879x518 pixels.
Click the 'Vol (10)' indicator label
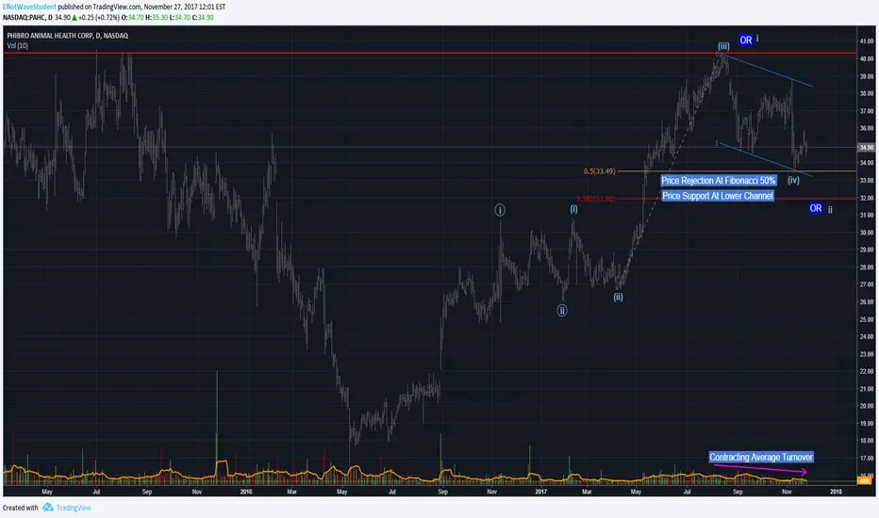[17, 46]
